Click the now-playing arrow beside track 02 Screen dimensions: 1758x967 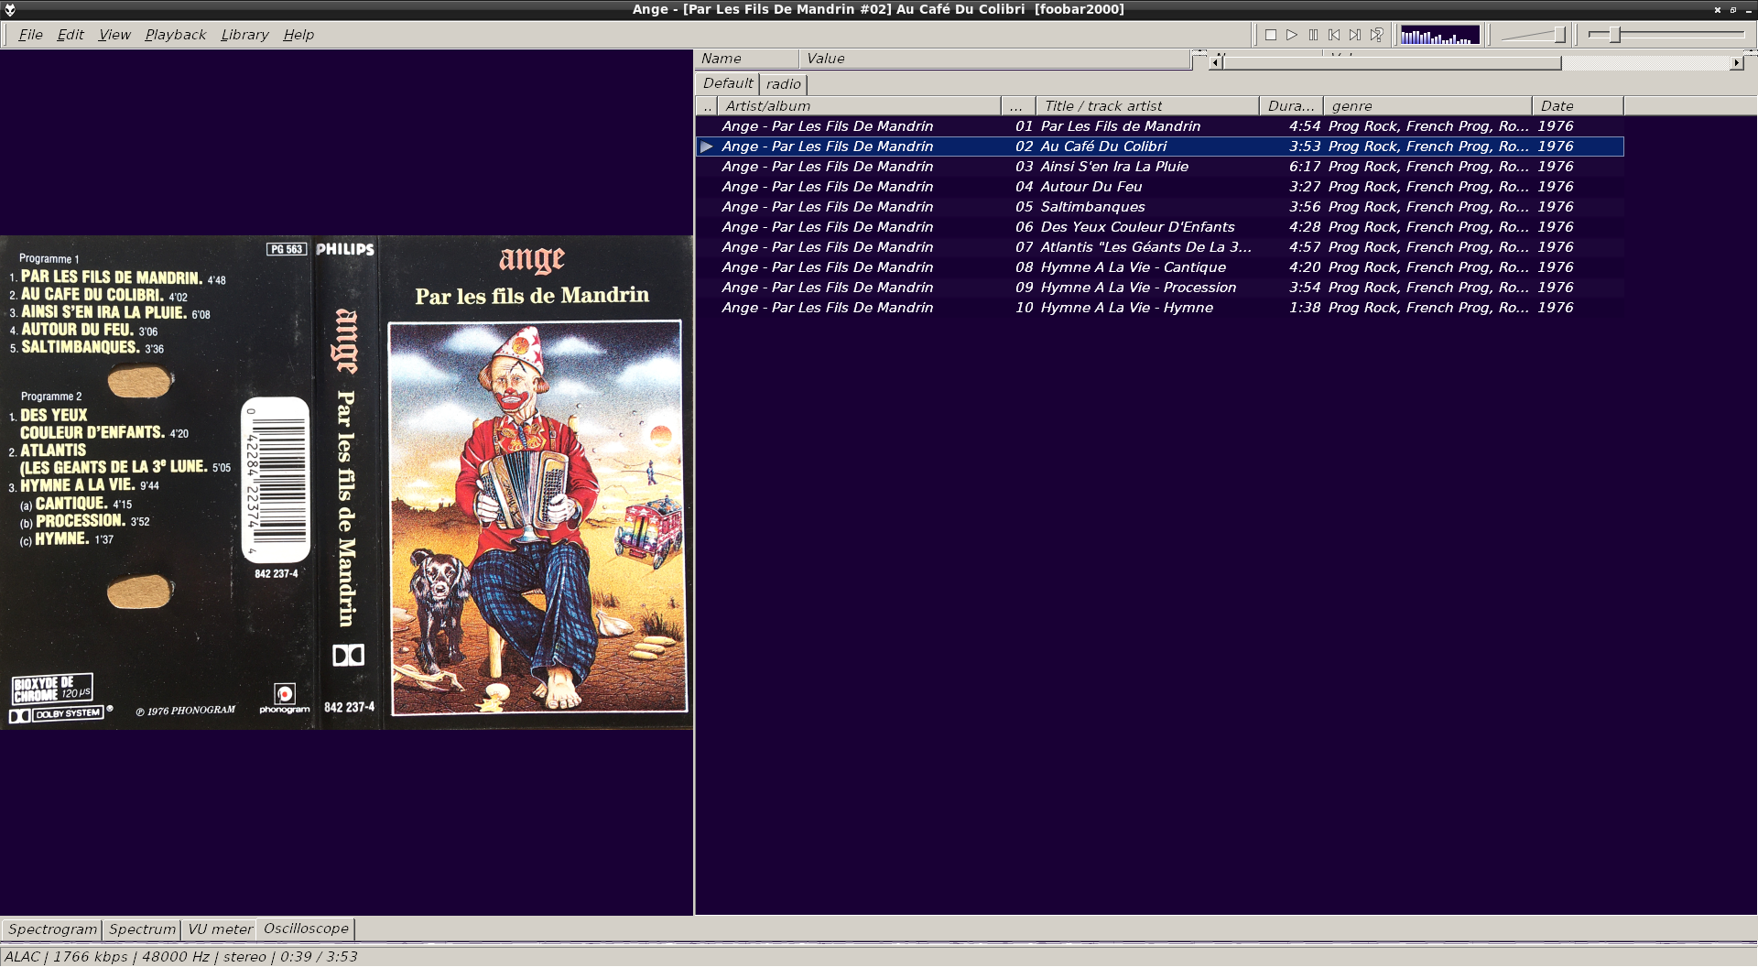[707, 147]
